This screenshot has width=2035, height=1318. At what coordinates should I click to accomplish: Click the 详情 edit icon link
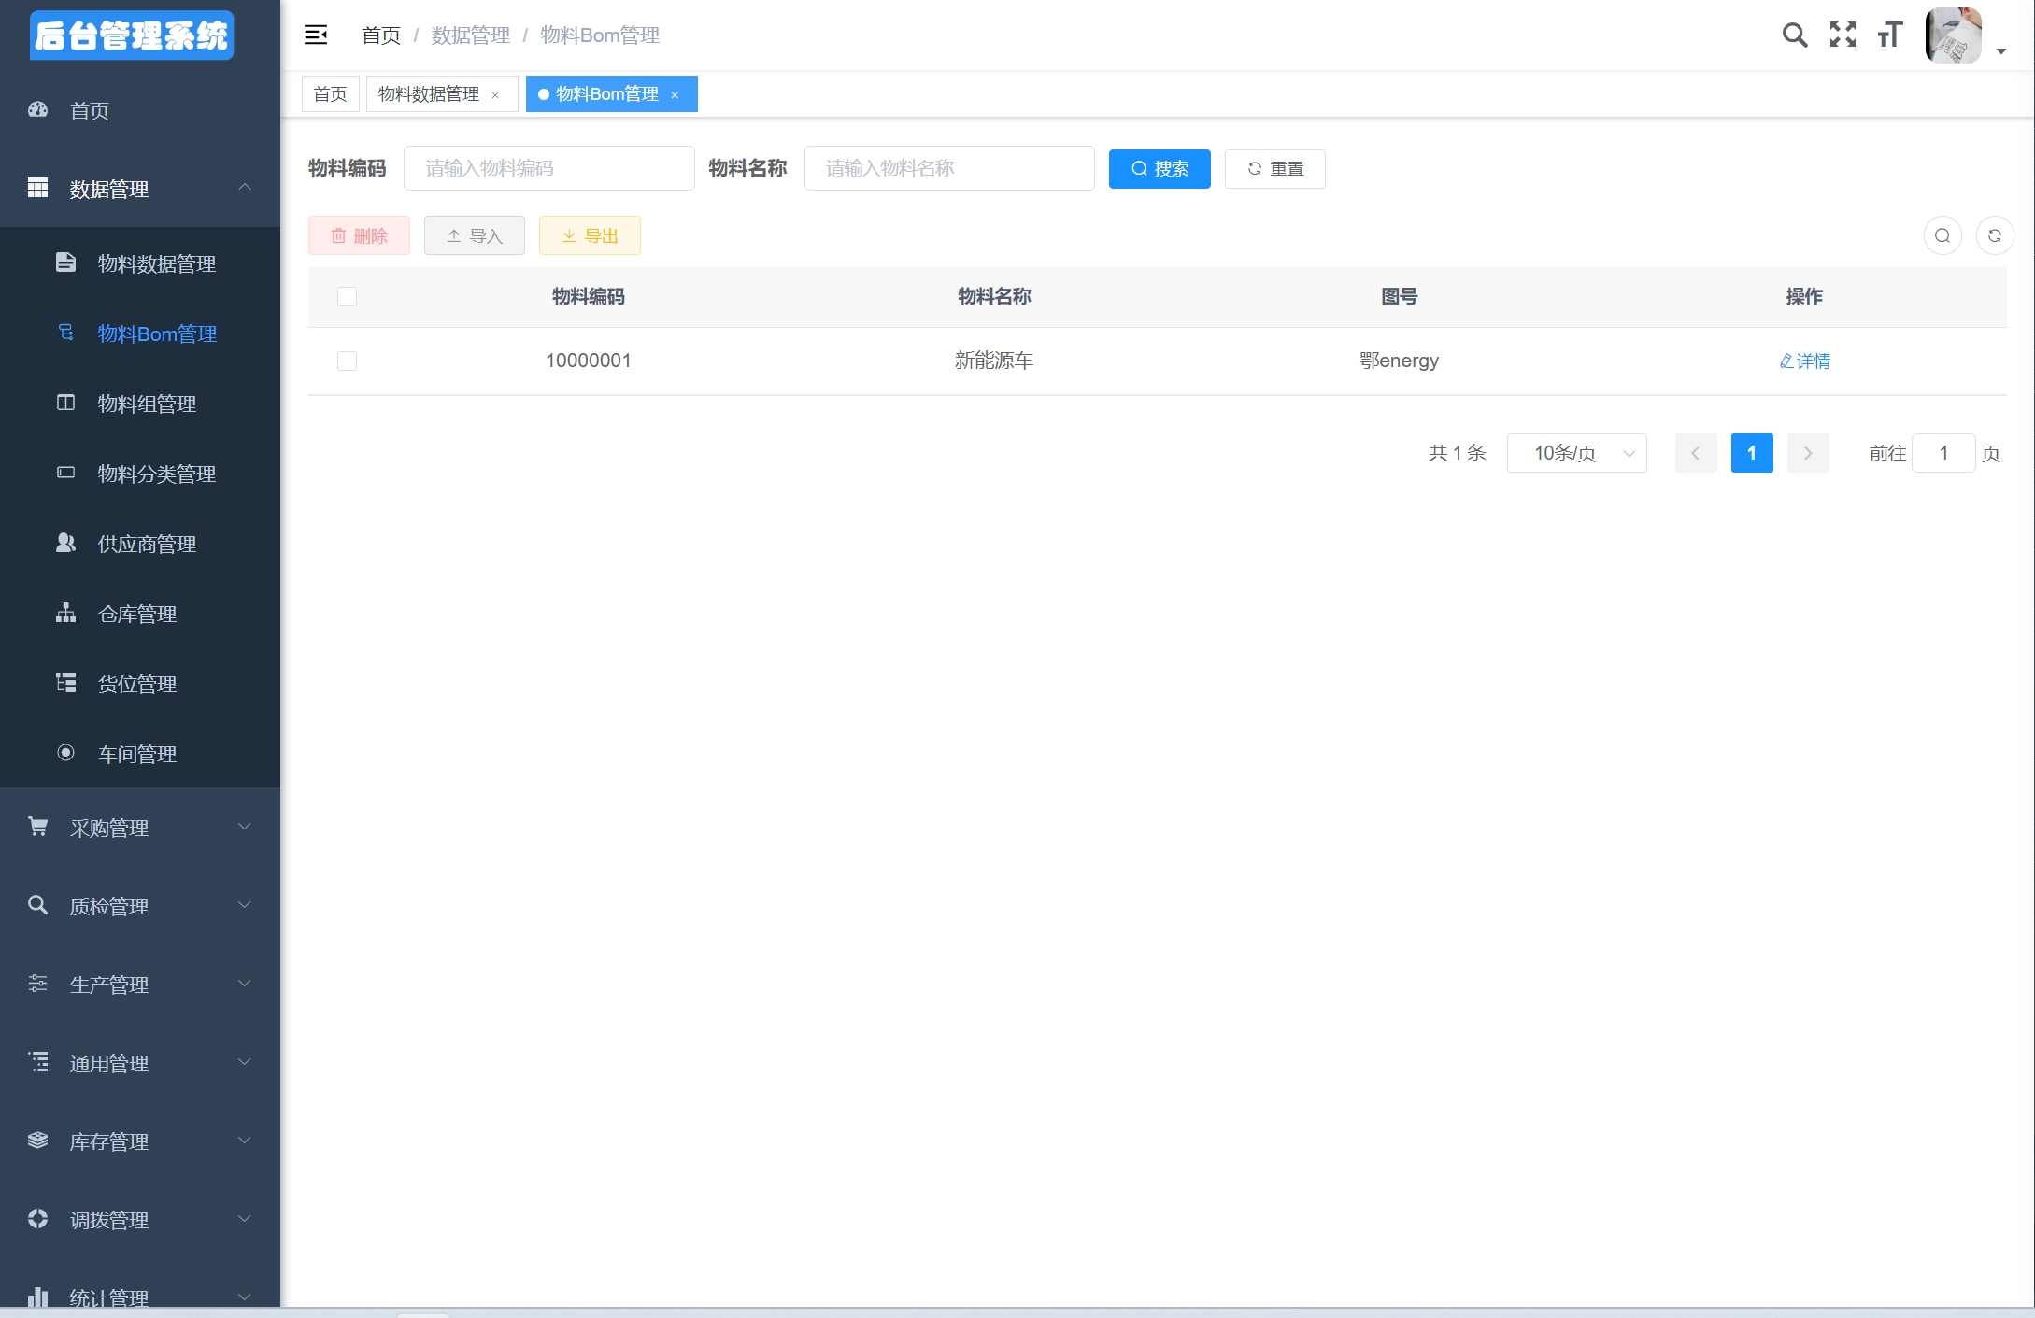(1804, 361)
